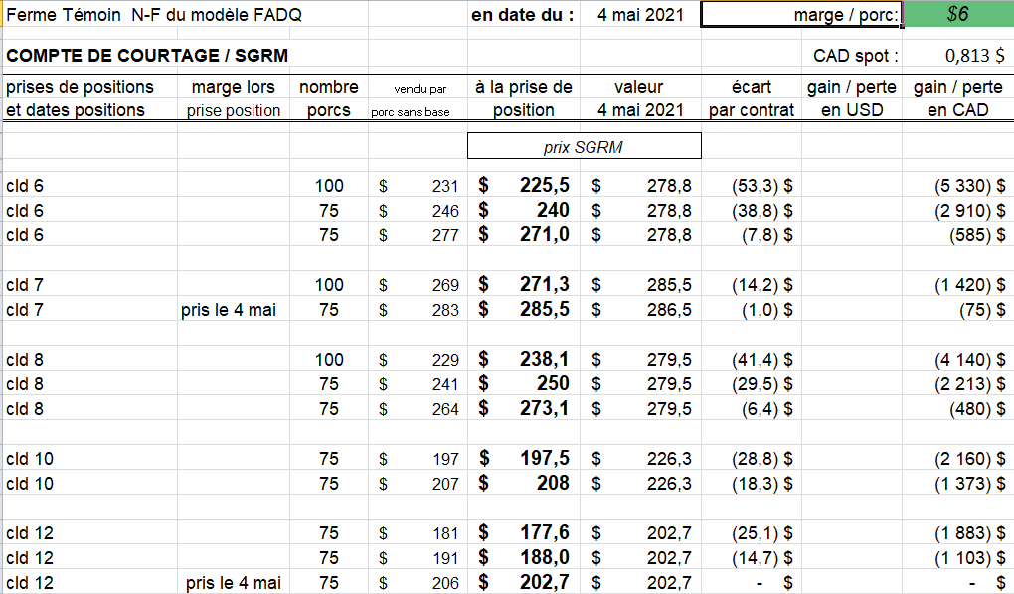Click the 286,5 value cell
1014x594 pixels.
pyautogui.click(x=643, y=310)
